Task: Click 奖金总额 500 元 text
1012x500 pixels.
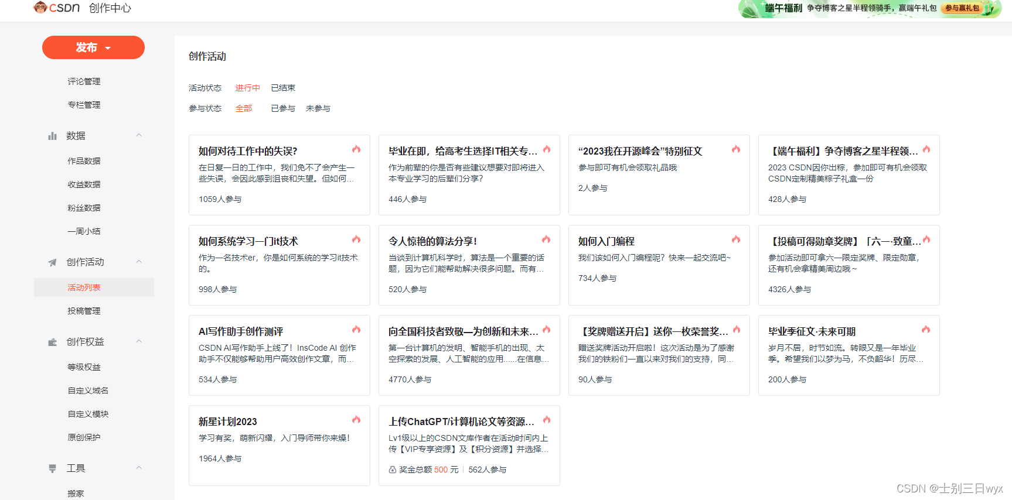Action: coord(429,470)
